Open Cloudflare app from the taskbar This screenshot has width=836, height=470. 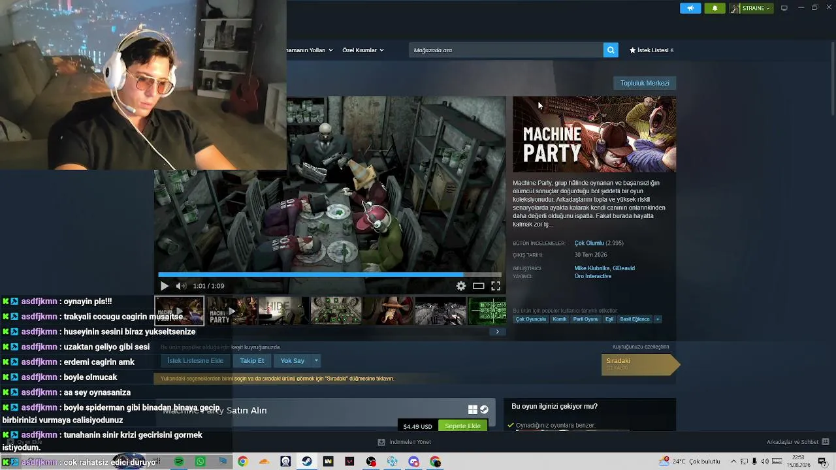pyautogui.click(x=264, y=462)
